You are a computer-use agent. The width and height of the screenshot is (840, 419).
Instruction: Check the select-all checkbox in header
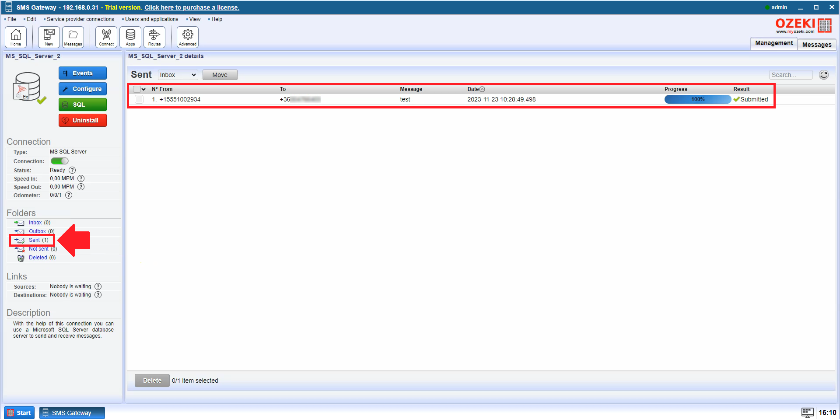coord(137,89)
